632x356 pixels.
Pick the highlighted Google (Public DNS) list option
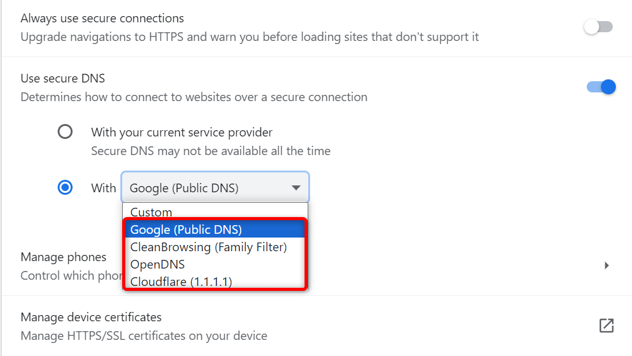186,229
